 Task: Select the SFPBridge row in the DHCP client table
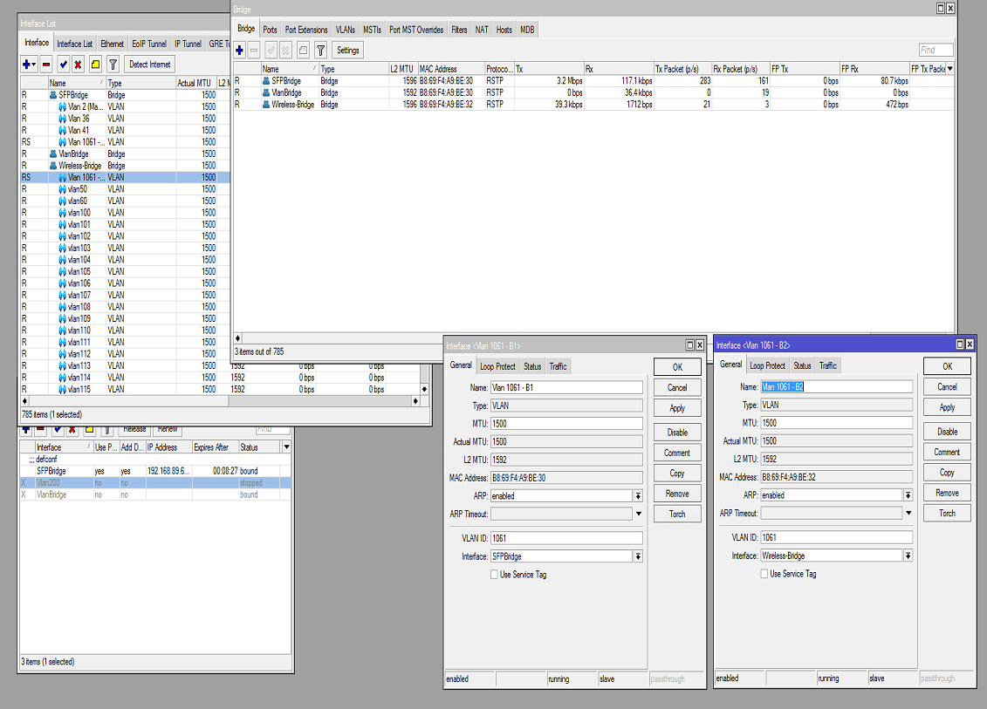pos(155,471)
